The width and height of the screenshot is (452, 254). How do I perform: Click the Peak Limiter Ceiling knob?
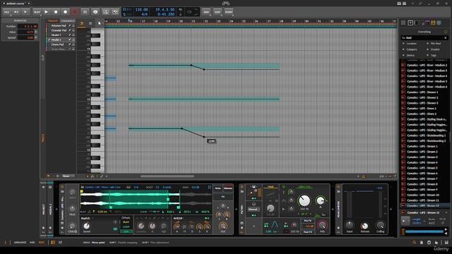tap(380, 225)
